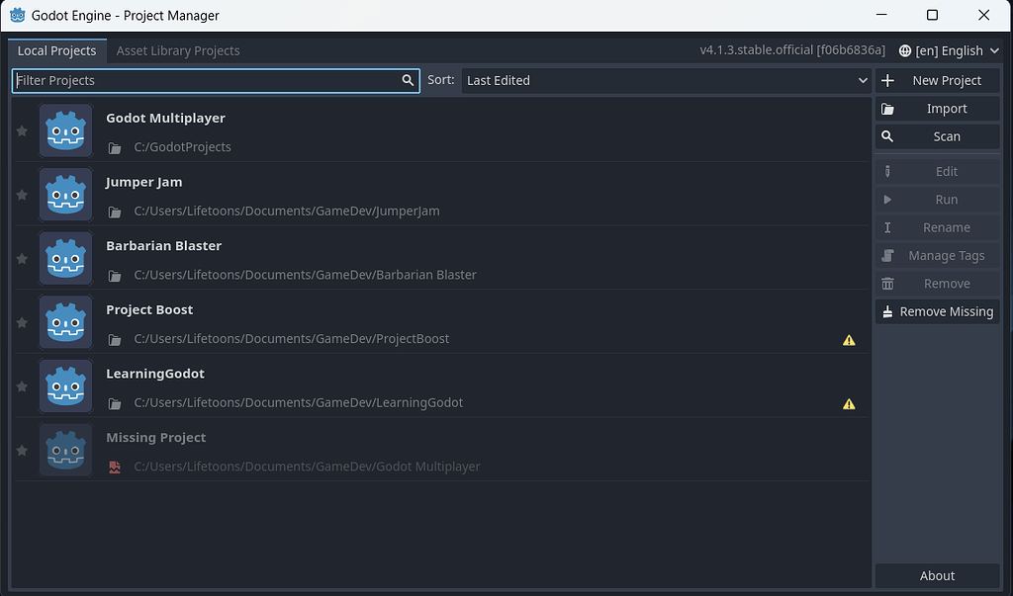The image size is (1013, 596).
Task: Click the folder icon next to Jumper Jam path
Action: [x=115, y=211]
